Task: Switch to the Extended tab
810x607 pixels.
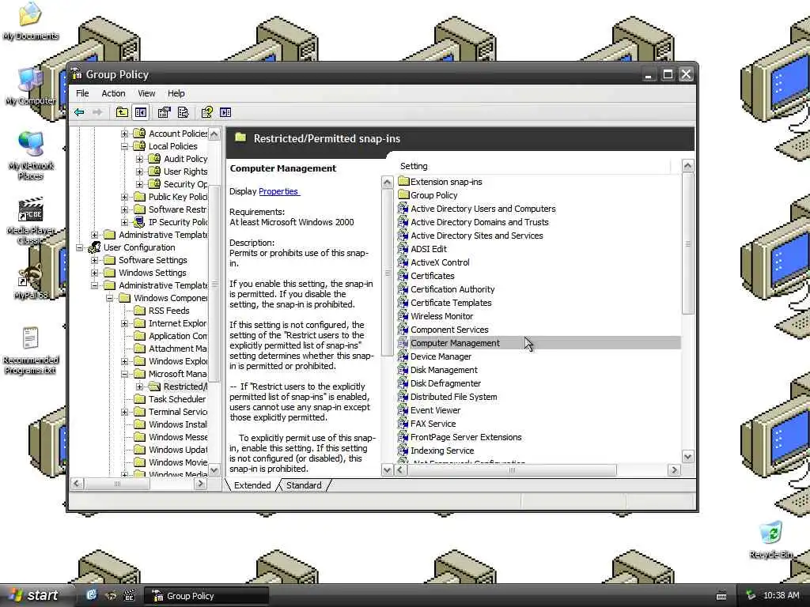Action: (x=252, y=485)
